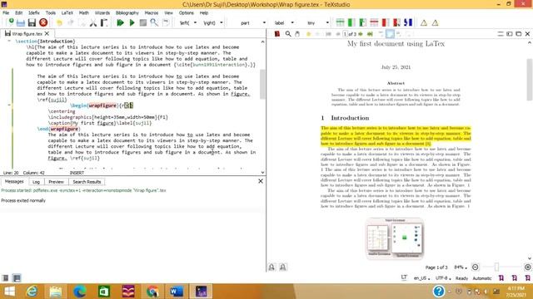Select the hand scroll tool in PDF viewer
Image resolution: width=533 pixels, height=299 pixels.
pyautogui.click(x=297, y=34)
